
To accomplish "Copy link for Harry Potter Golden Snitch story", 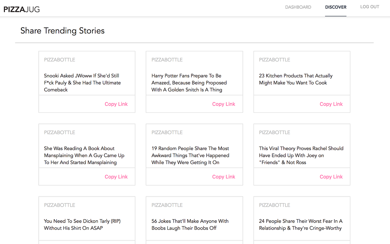I will pyautogui.click(x=224, y=104).
